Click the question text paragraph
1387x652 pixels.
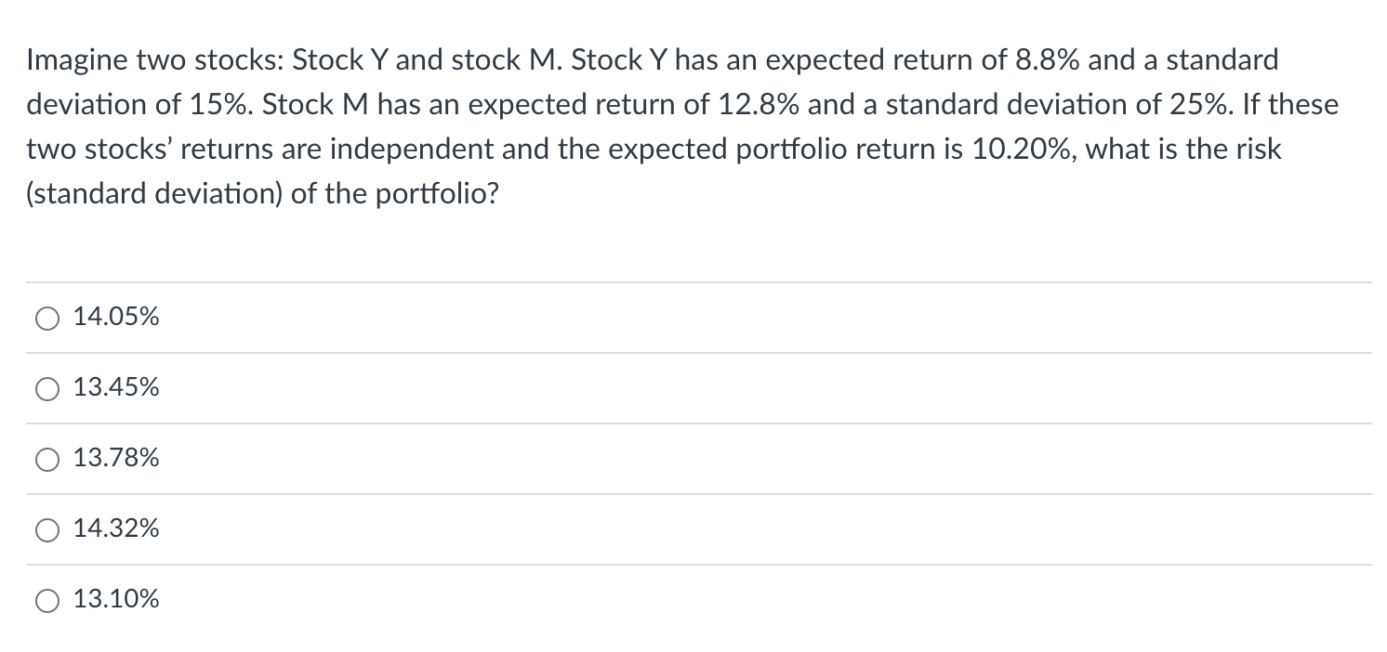pos(651,125)
